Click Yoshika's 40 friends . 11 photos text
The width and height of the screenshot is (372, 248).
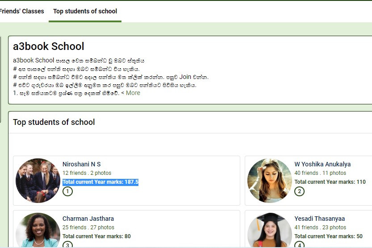tap(320, 173)
